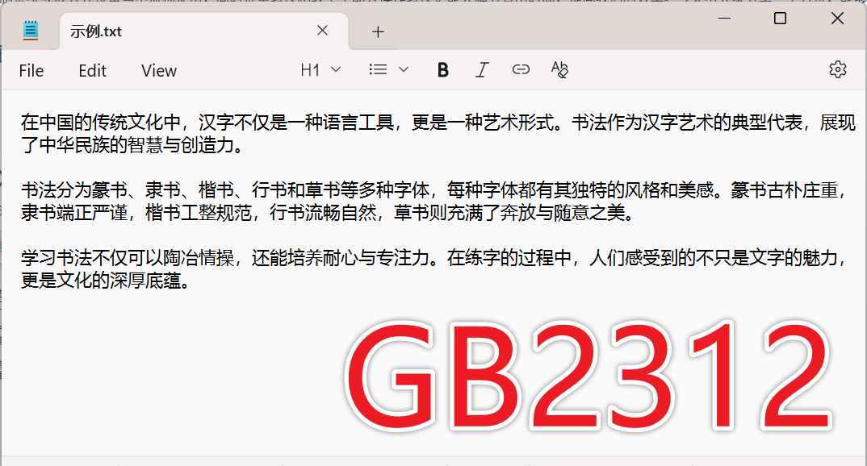The image size is (867, 466).
Task: Open a new tab with the plus button
Action: click(x=376, y=31)
